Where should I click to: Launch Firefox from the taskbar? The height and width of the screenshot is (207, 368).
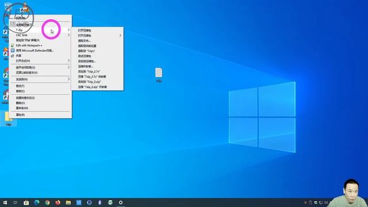(x=57, y=202)
